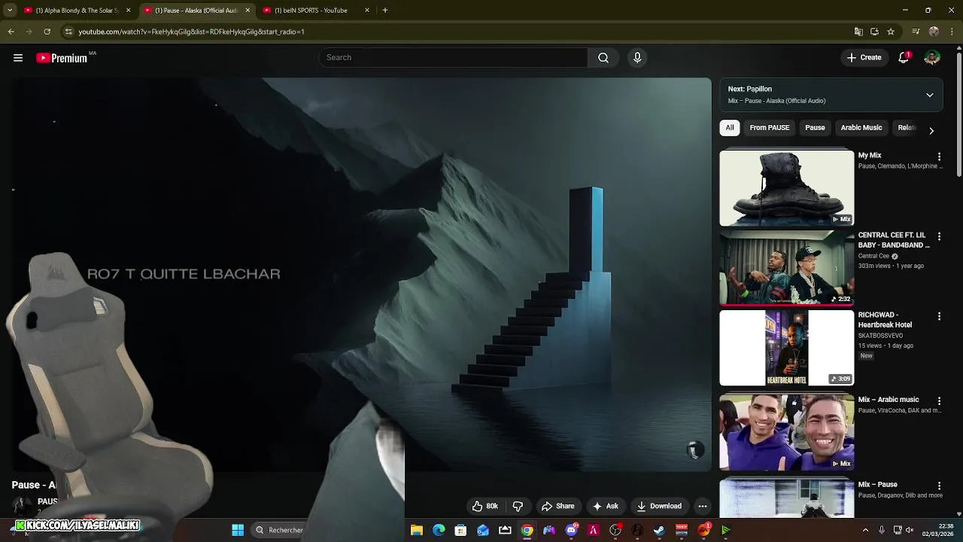Click the Google Translate icon in address bar
This screenshot has height=542, width=963.
[x=858, y=32]
